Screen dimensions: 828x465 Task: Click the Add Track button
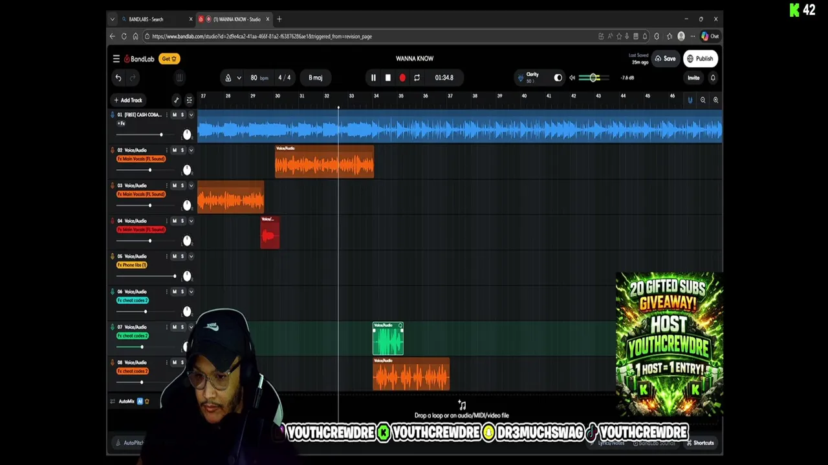(x=128, y=100)
